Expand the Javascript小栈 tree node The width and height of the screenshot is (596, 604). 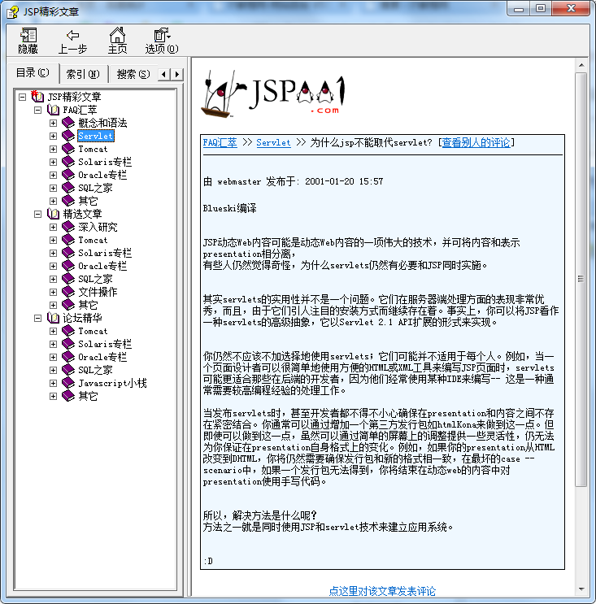(53, 383)
